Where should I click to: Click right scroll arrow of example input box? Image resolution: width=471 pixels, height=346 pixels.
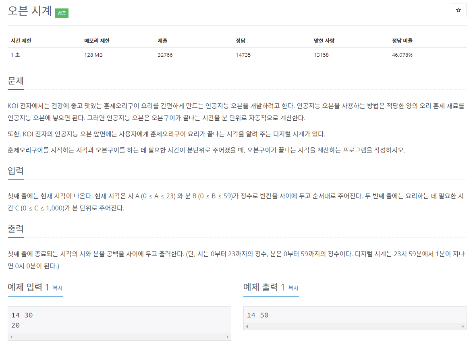pos(227,337)
